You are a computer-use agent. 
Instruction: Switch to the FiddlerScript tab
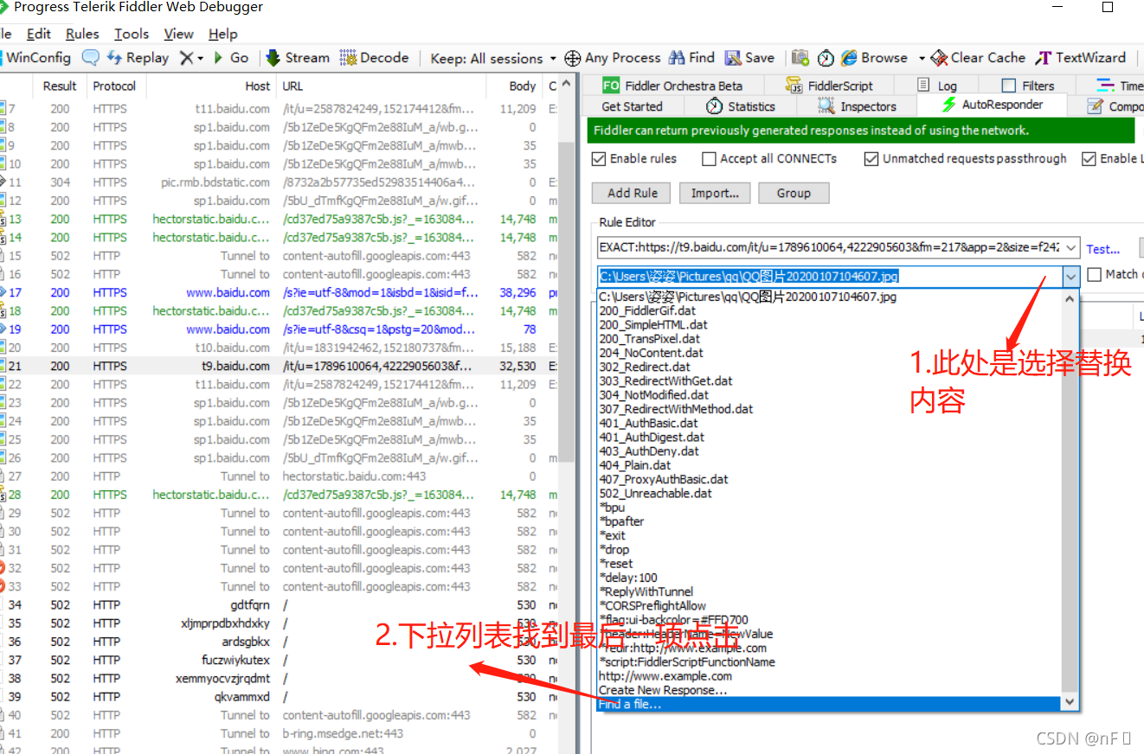tap(829, 86)
